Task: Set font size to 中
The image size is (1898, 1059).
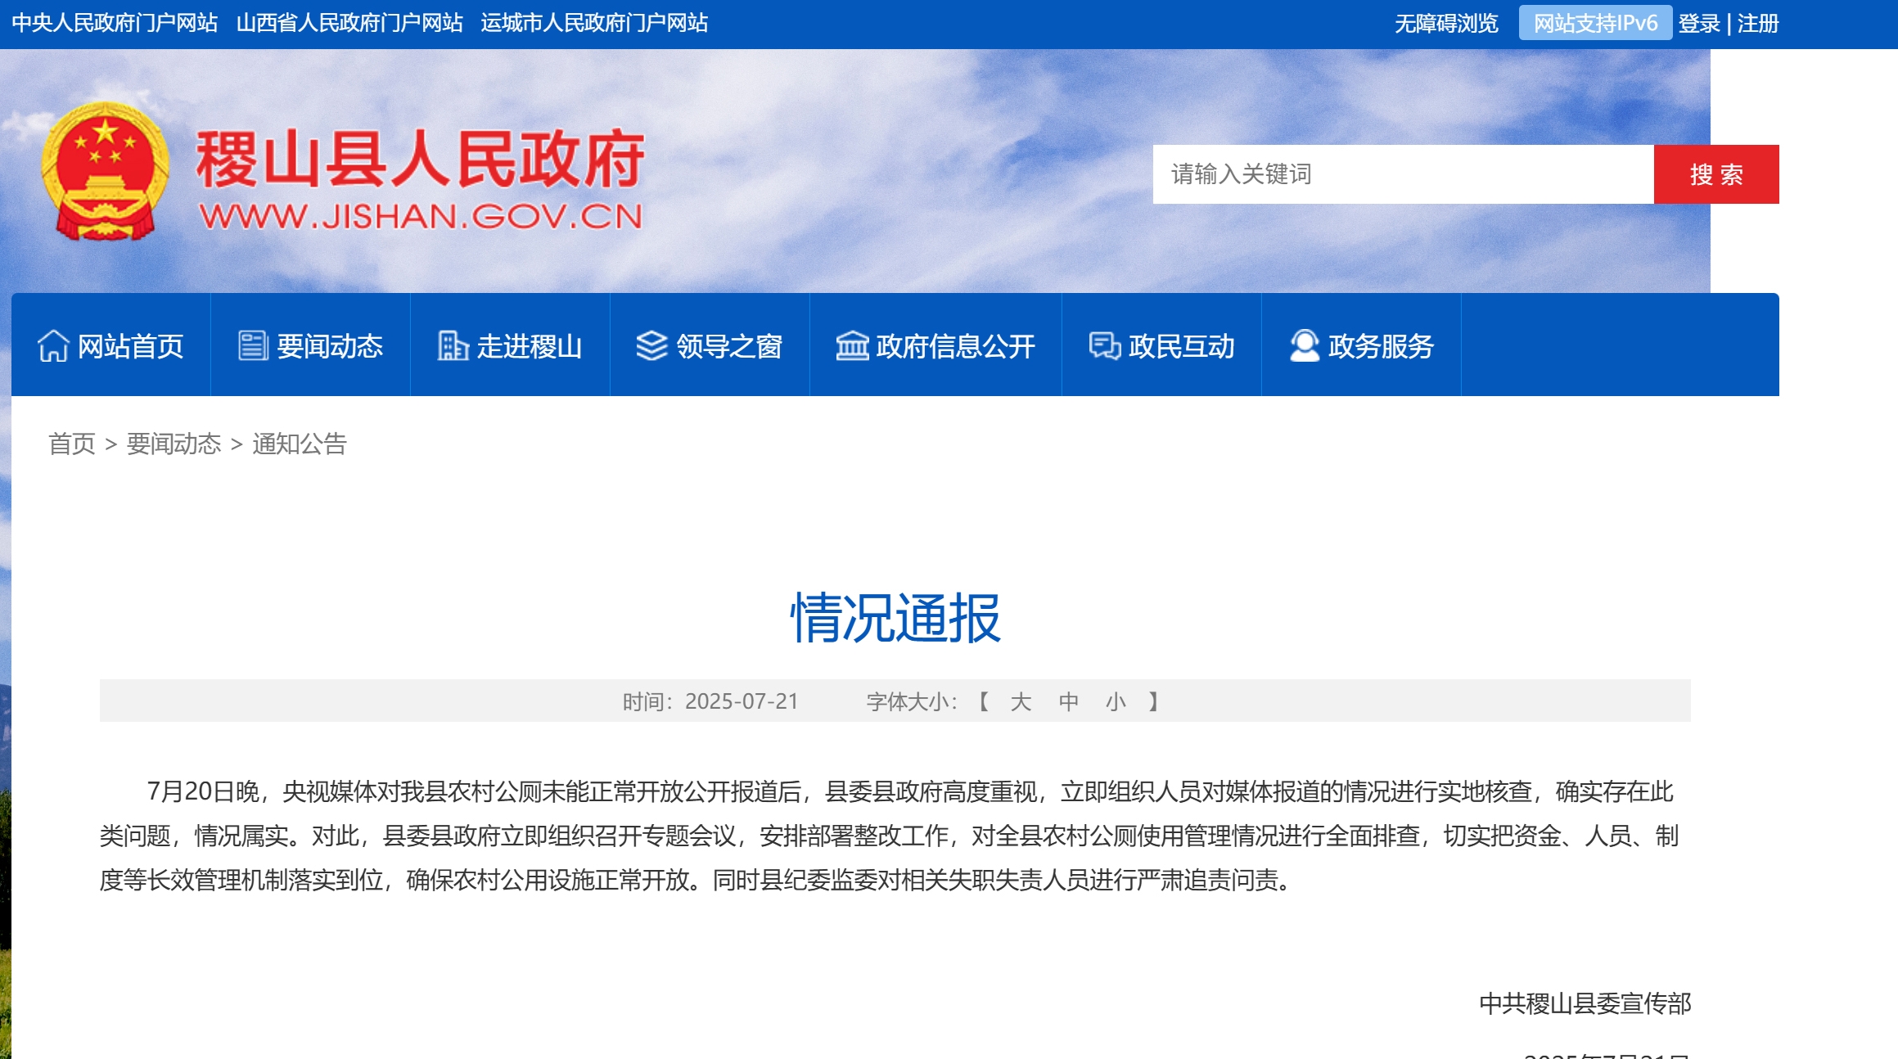Action: (1068, 701)
